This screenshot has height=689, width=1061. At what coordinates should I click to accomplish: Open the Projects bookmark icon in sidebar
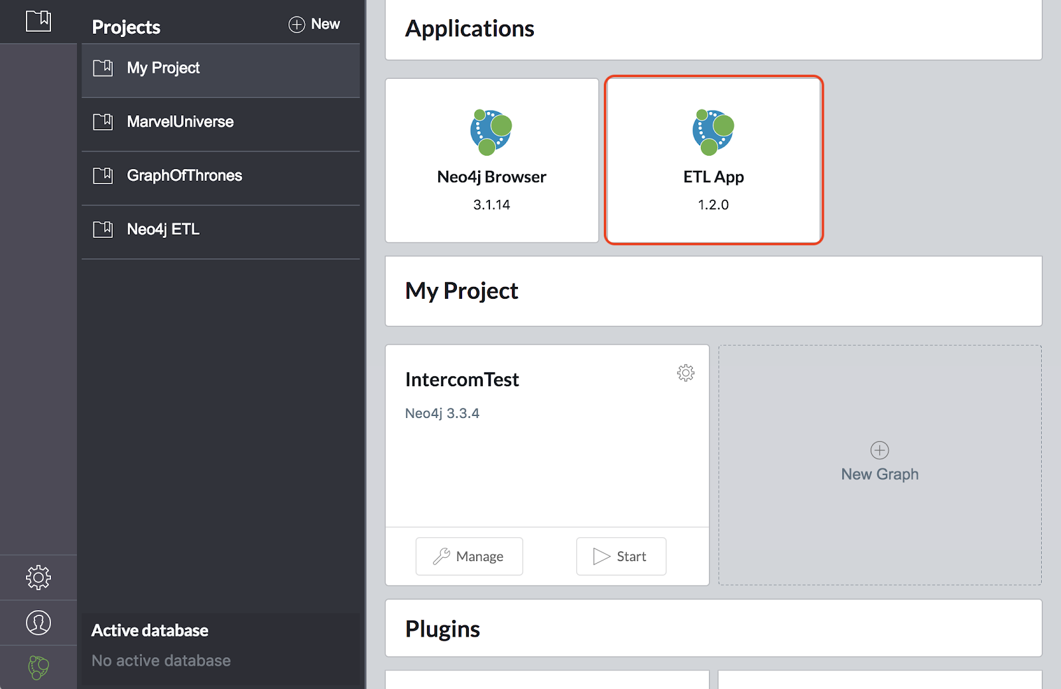click(x=38, y=21)
